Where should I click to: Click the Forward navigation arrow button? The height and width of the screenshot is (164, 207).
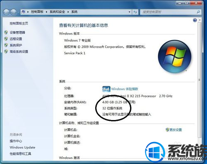14,12
